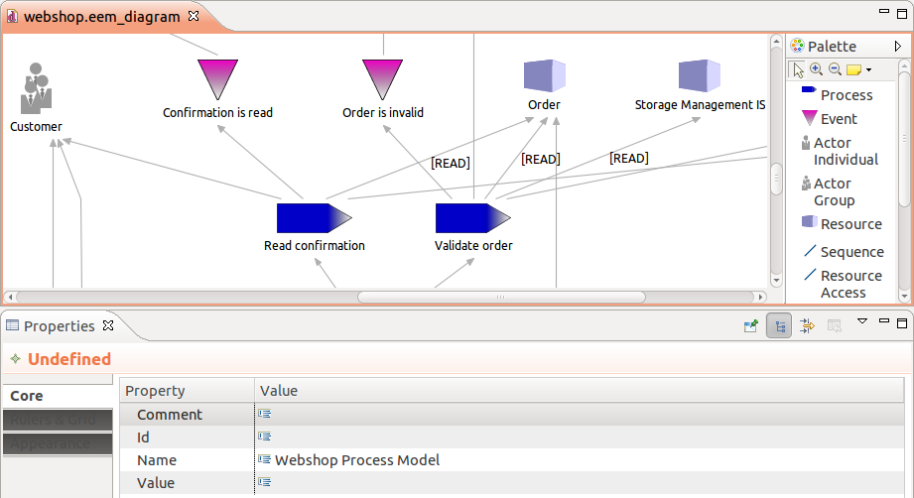Click the diagram vertical scroll down arrow
Screen dimensions: 914x498
776,280
